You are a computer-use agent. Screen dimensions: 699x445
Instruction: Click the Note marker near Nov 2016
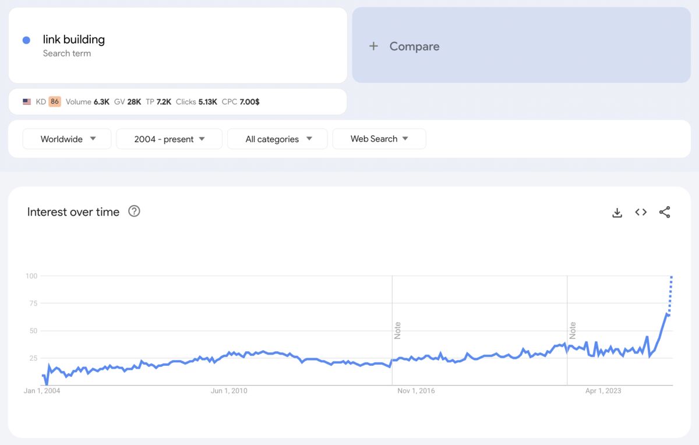pos(398,328)
